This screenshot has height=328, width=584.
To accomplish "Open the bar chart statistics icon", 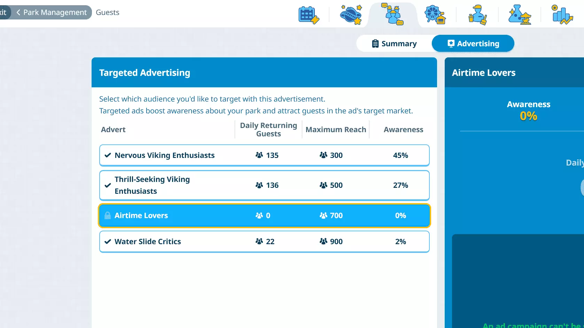I will coord(562,15).
